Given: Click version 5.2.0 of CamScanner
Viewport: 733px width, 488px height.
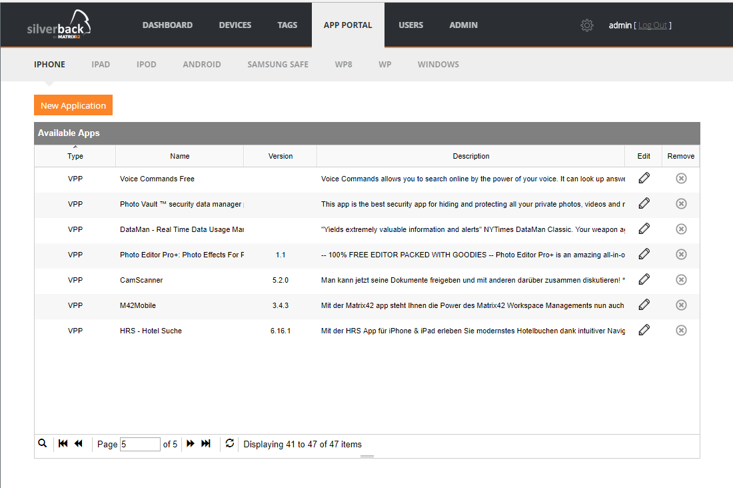Looking at the screenshot, I should click(281, 280).
